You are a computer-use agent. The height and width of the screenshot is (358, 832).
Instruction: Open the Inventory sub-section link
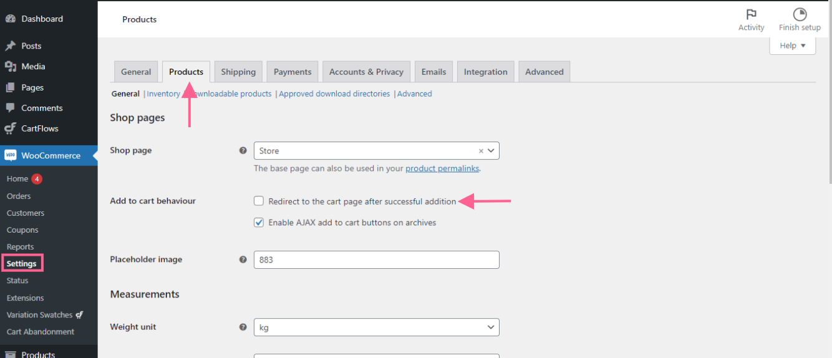pos(163,94)
